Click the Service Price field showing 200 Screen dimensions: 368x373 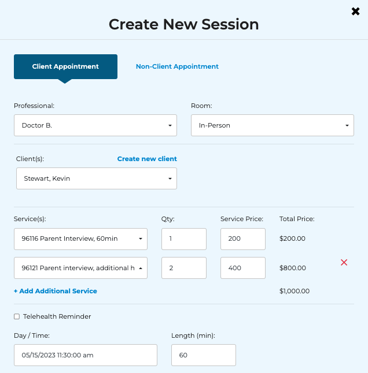click(x=242, y=238)
